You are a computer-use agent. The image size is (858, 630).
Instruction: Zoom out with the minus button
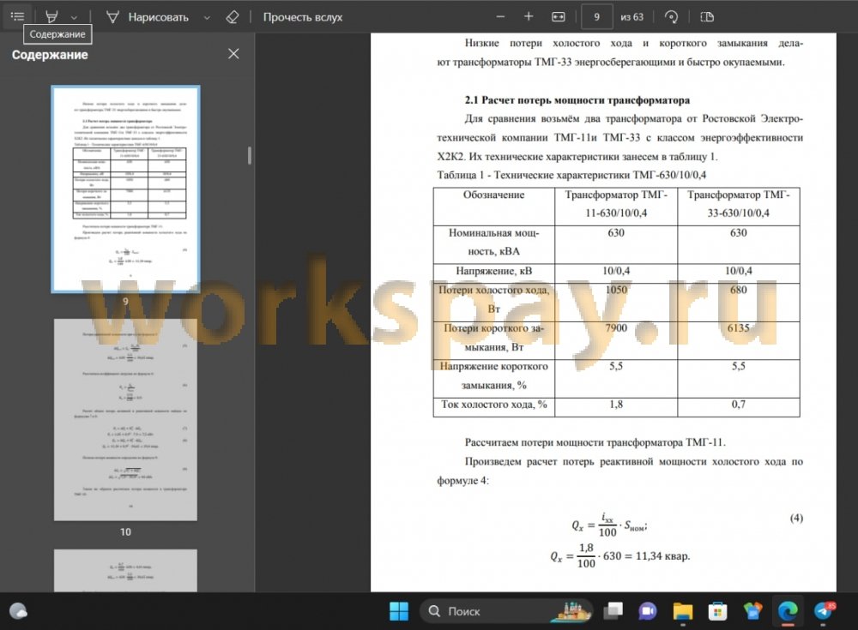(500, 17)
